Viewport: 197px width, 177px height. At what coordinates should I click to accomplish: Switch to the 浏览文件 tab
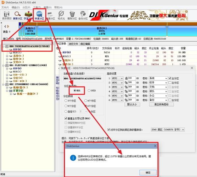point(73,44)
